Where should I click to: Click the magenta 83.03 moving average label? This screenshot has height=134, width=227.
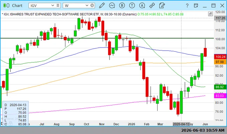click(220, 96)
